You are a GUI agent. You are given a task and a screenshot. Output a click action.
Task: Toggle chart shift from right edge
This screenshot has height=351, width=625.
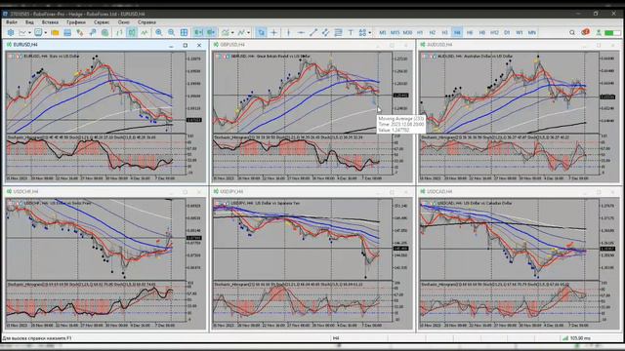211,32
